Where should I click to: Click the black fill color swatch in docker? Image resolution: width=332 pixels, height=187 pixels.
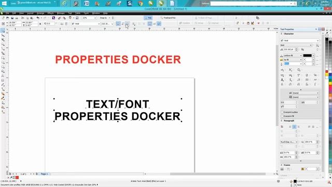307,56
